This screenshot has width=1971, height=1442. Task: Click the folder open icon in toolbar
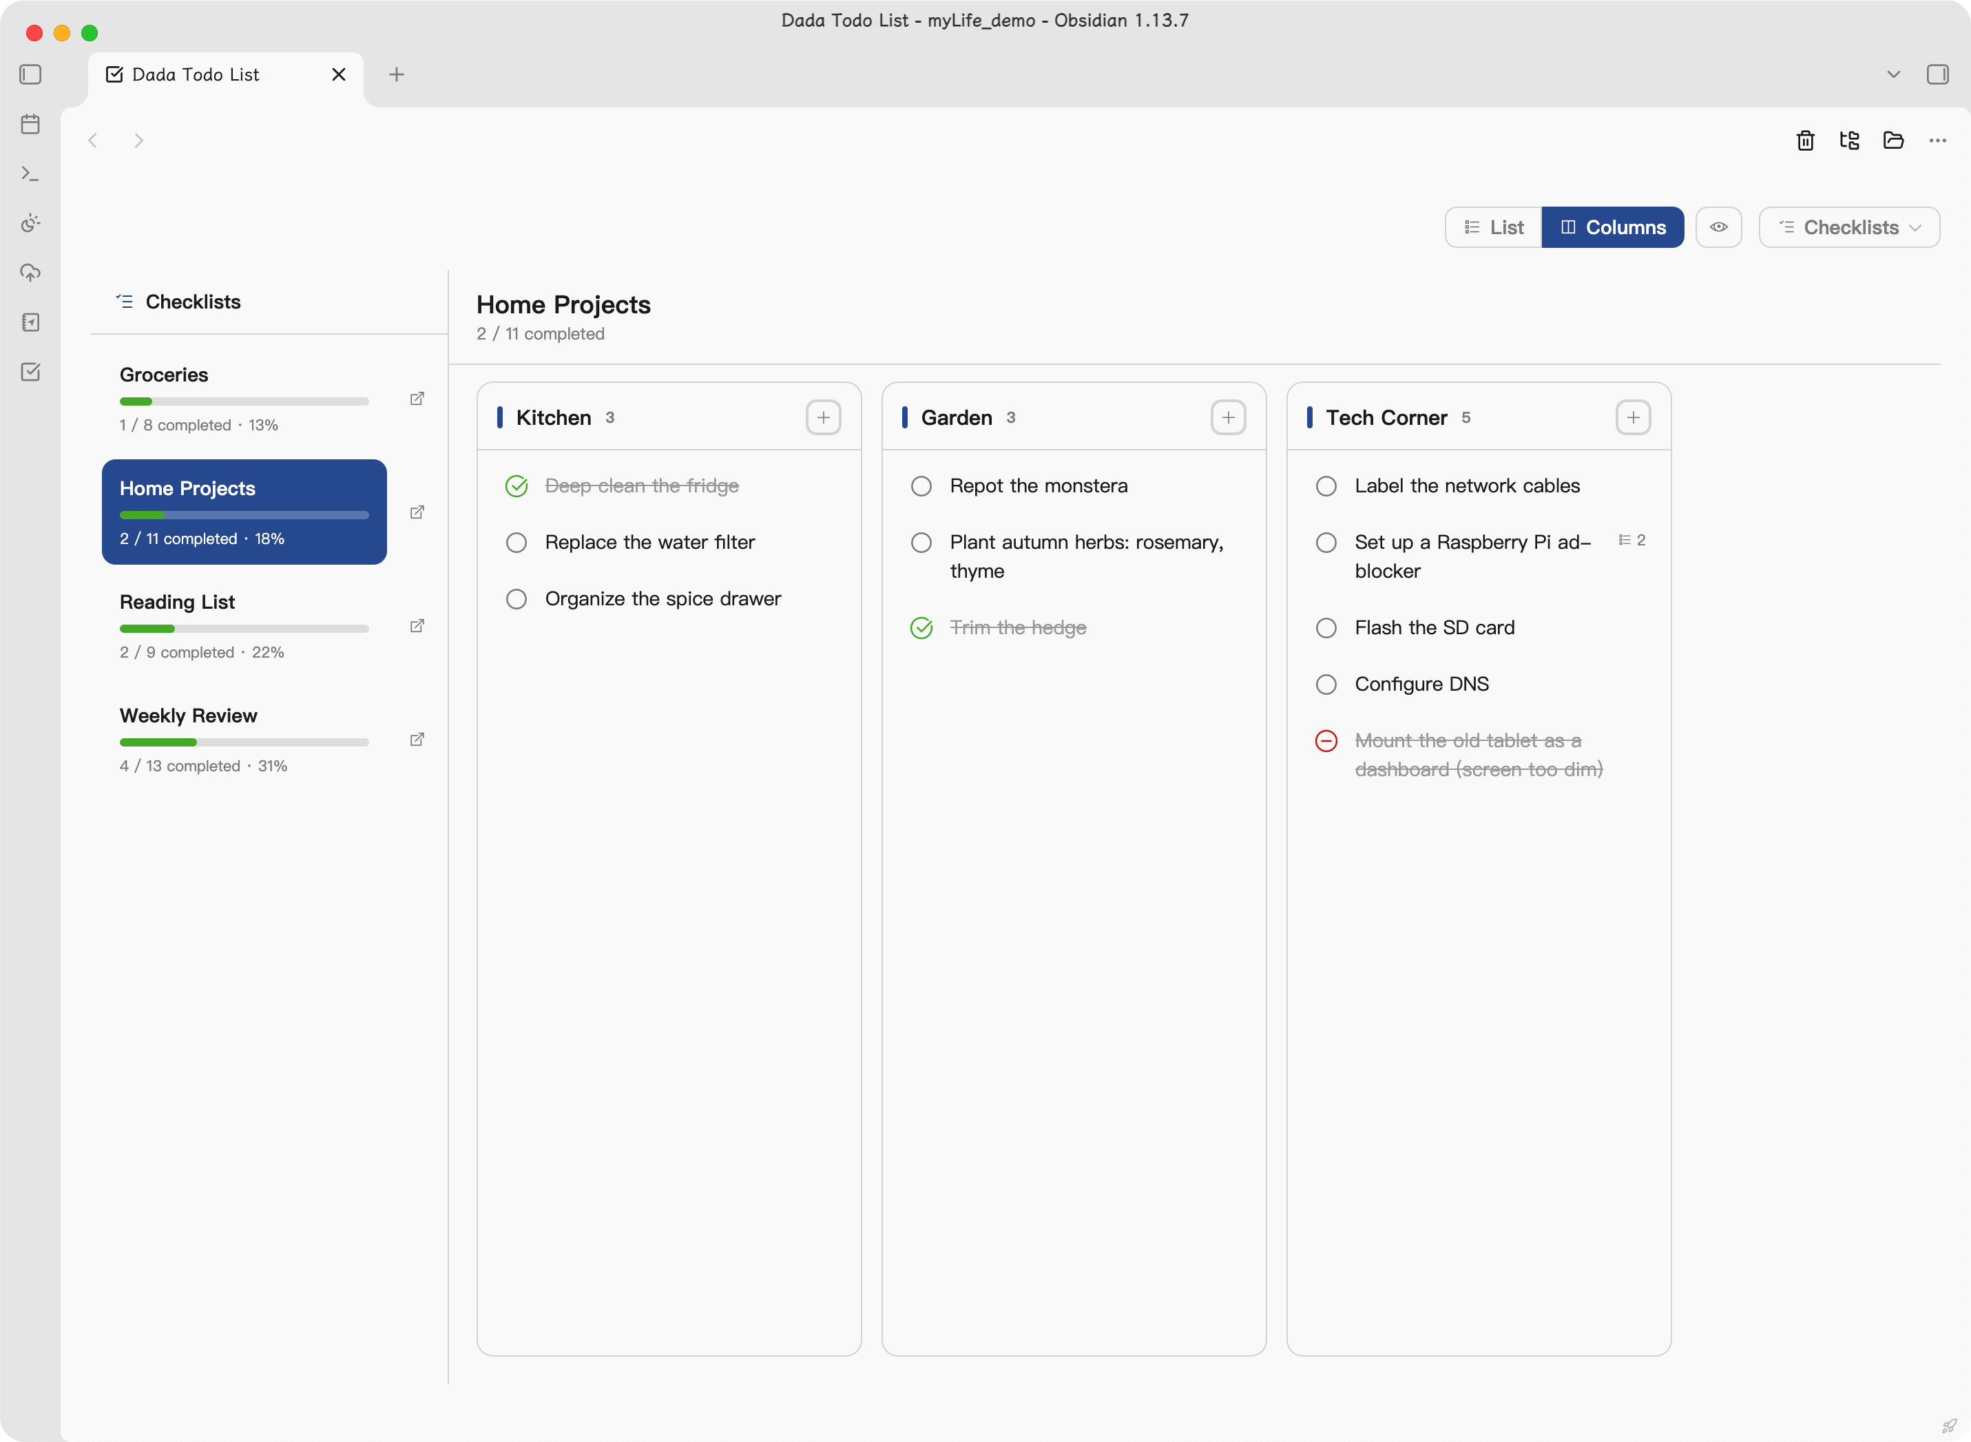[1893, 140]
